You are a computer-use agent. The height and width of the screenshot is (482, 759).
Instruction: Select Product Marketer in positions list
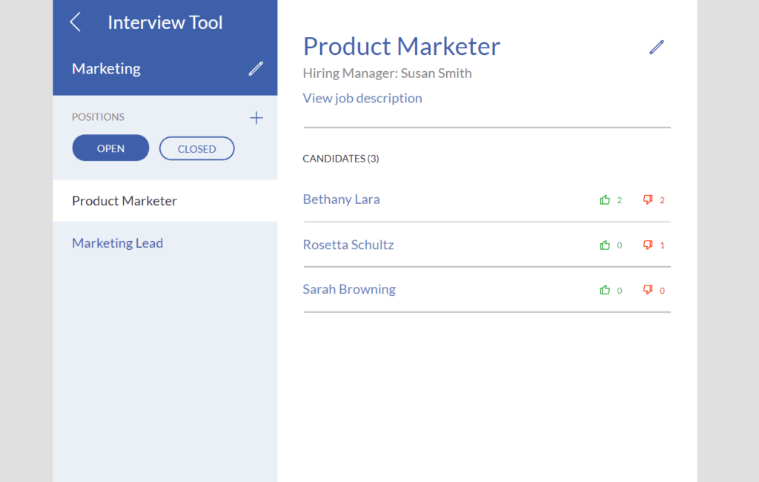165,200
